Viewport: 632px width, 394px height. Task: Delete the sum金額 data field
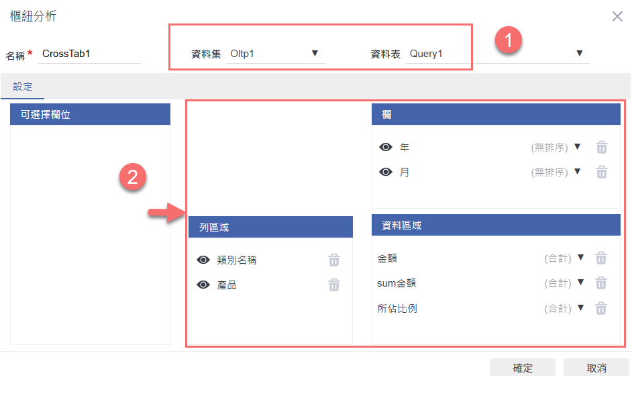[602, 283]
